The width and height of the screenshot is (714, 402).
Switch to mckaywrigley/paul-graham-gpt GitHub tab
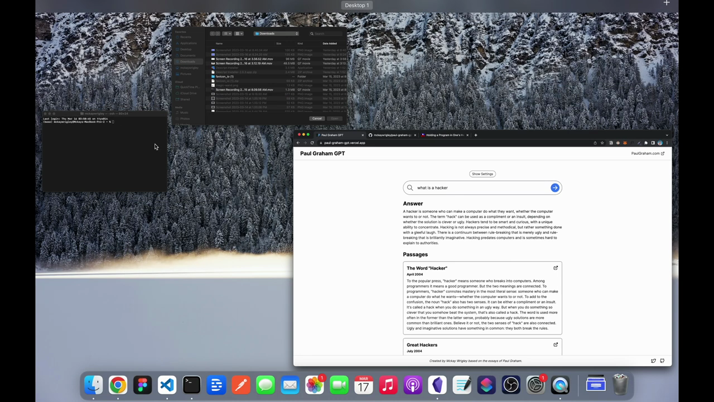392,135
